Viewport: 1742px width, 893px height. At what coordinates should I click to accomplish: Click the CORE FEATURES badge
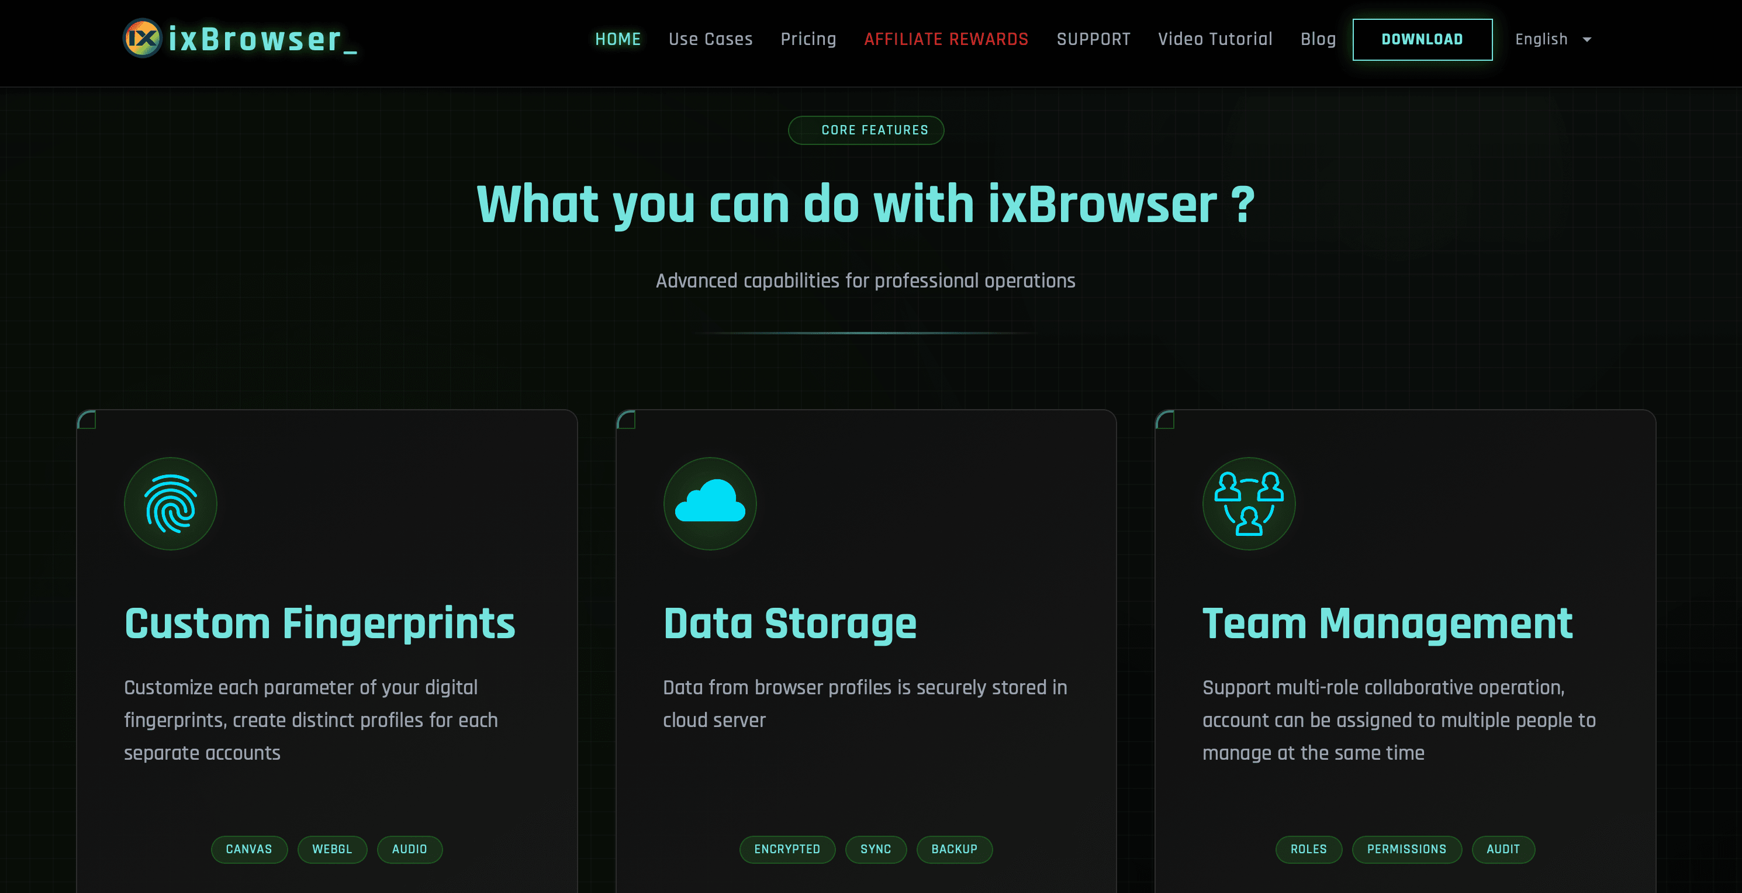tap(866, 130)
